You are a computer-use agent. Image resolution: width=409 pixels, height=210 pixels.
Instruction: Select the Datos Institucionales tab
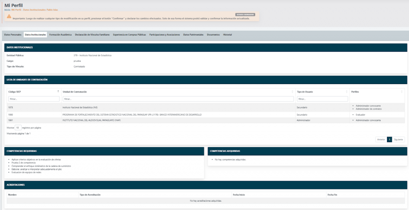36,35
